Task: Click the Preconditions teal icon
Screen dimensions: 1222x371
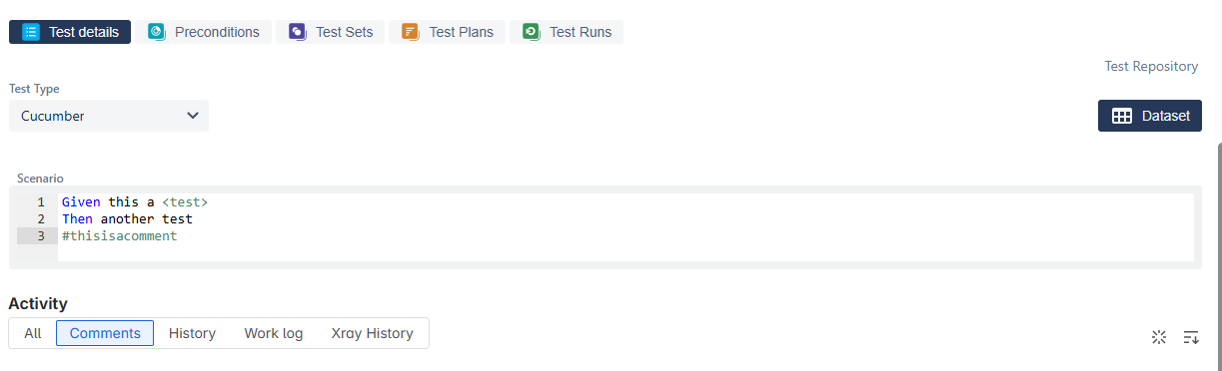Action: pyautogui.click(x=156, y=32)
